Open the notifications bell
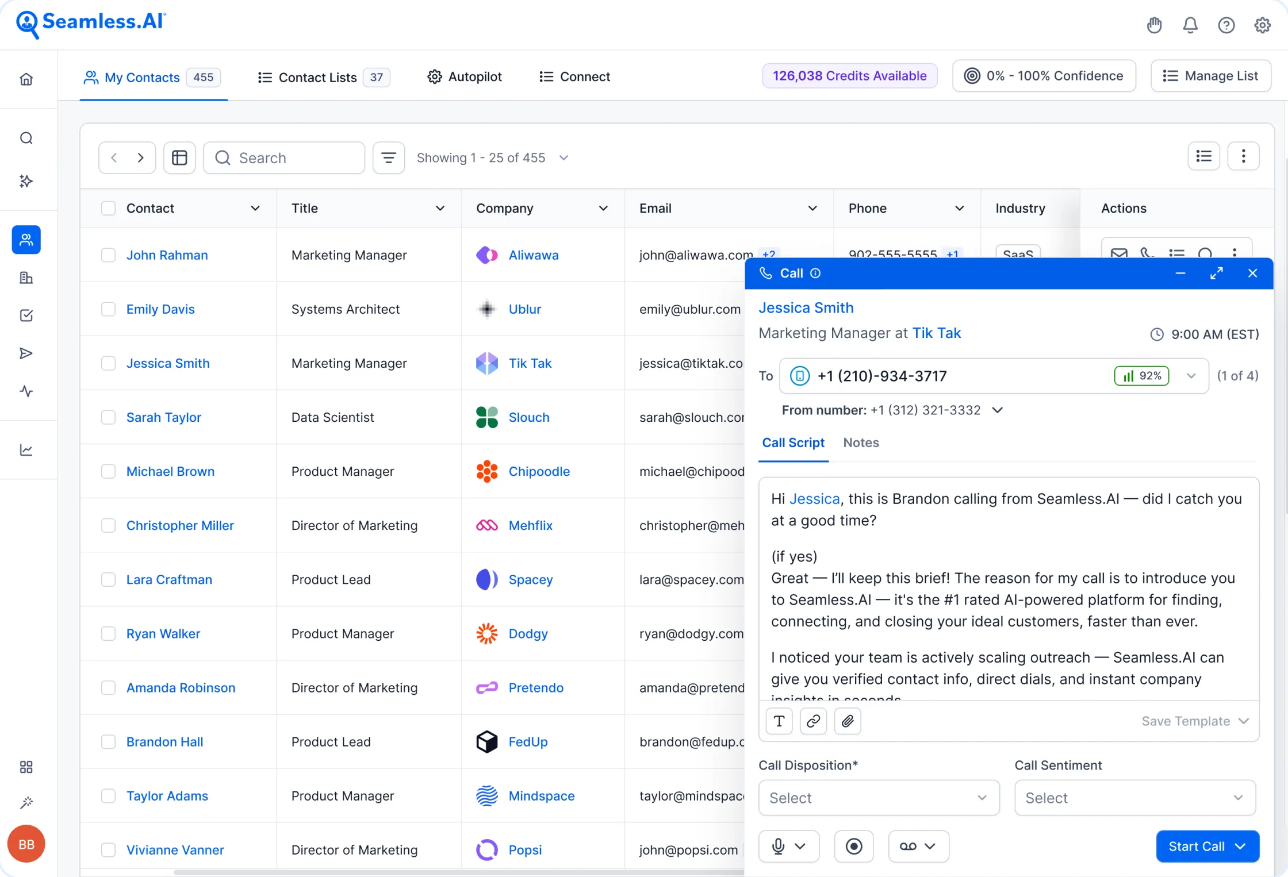1288x877 pixels. click(x=1190, y=25)
